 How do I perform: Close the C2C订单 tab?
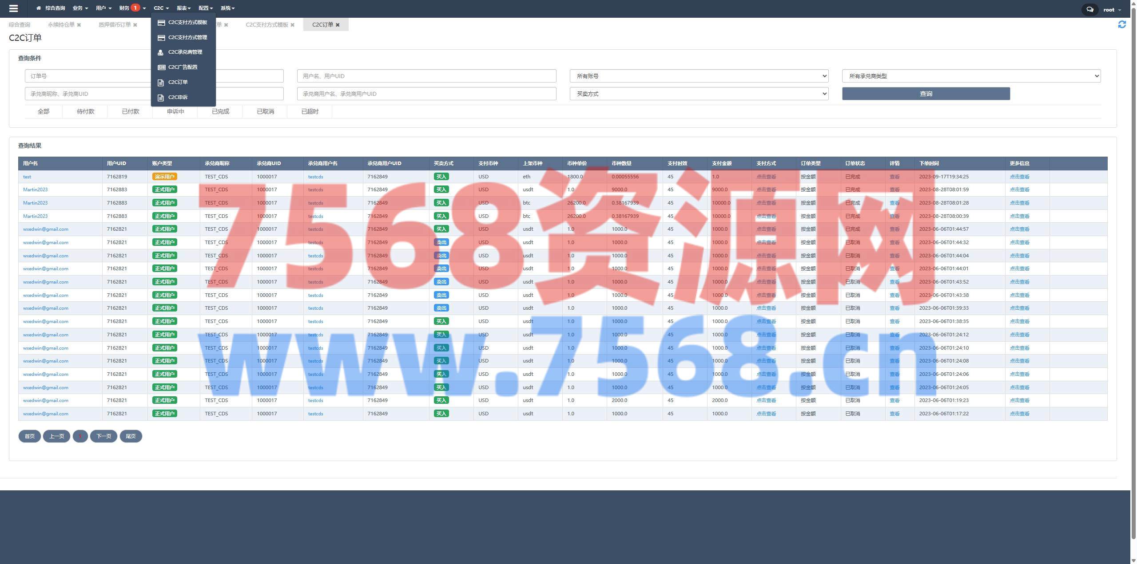338,25
